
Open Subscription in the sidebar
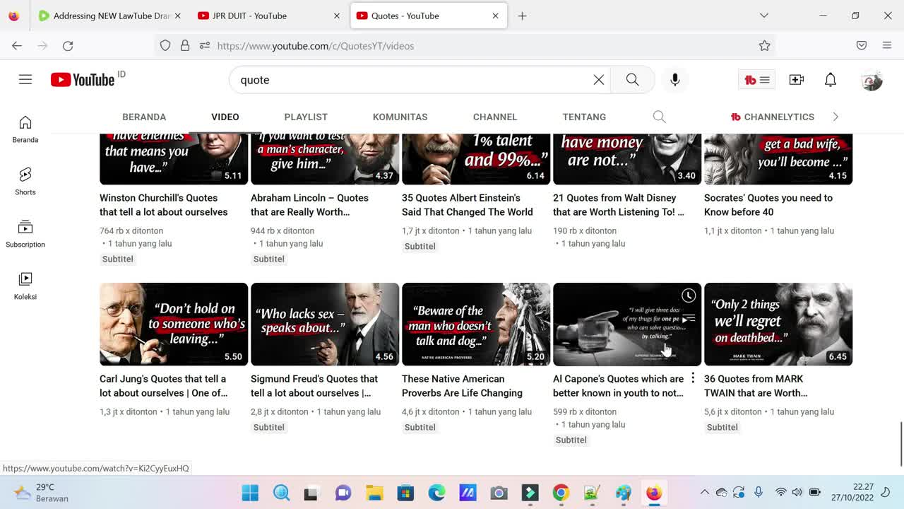(x=25, y=234)
